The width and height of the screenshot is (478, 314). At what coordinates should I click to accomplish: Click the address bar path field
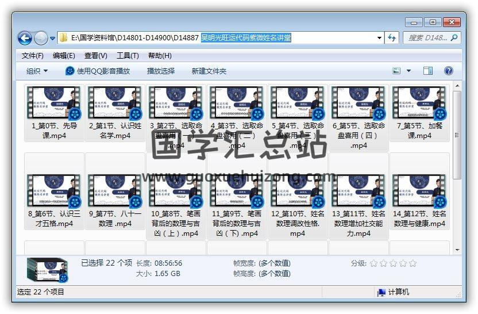[221, 38]
